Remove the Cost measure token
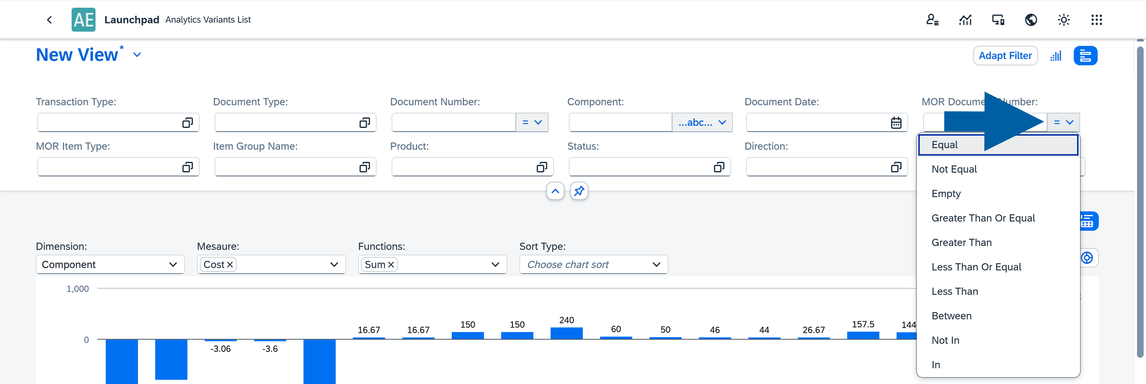Screen dimensions: 1146x384 [230, 264]
